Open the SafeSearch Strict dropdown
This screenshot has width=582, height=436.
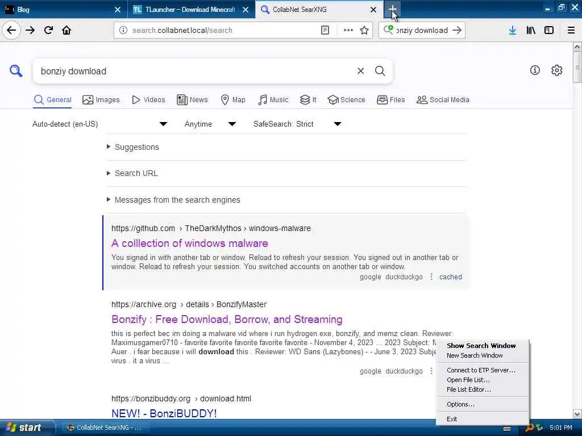point(297,124)
